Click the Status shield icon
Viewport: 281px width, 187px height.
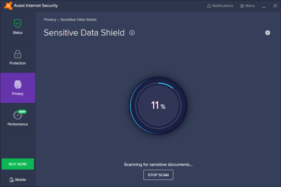(17, 23)
